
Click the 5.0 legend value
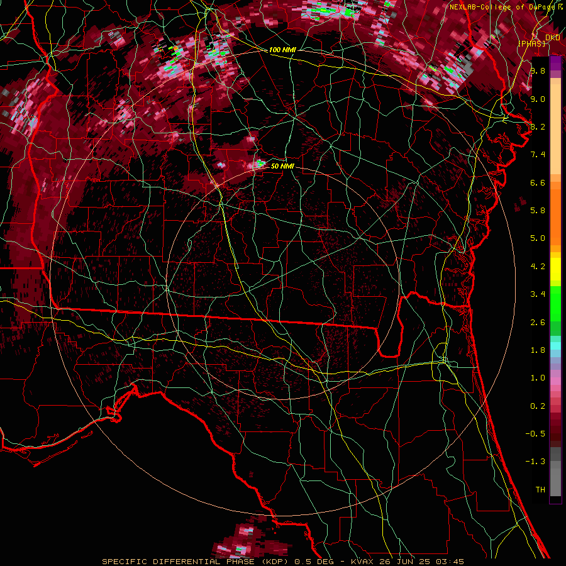coord(538,238)
